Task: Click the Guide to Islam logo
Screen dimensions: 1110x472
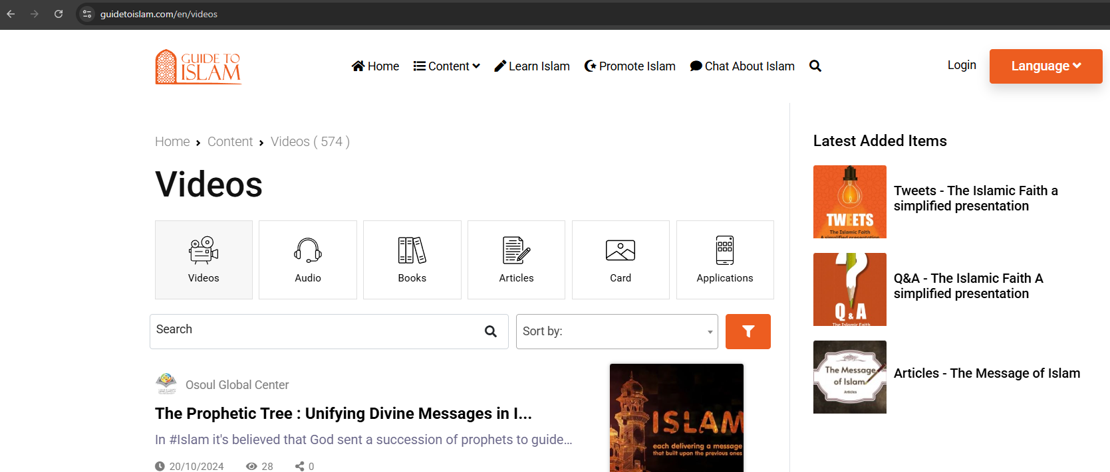Action: pos(198,66)
